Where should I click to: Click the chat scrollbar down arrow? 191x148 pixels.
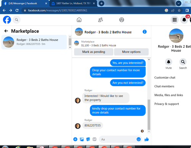[149, 131]
